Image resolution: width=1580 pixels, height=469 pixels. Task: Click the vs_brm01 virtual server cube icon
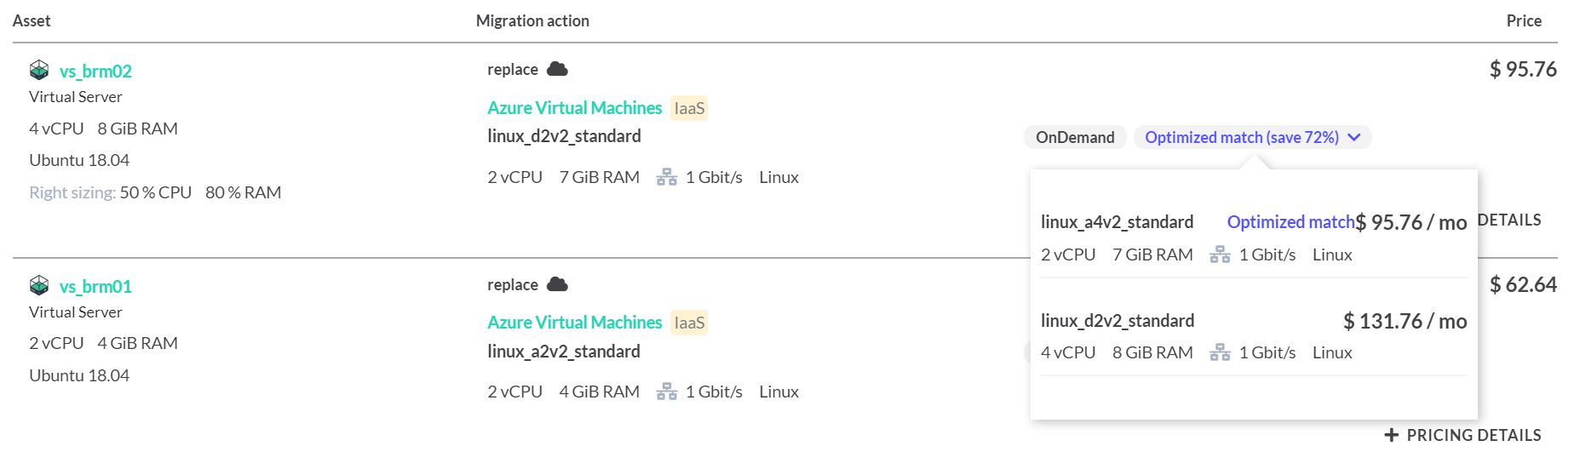point(39,285)
